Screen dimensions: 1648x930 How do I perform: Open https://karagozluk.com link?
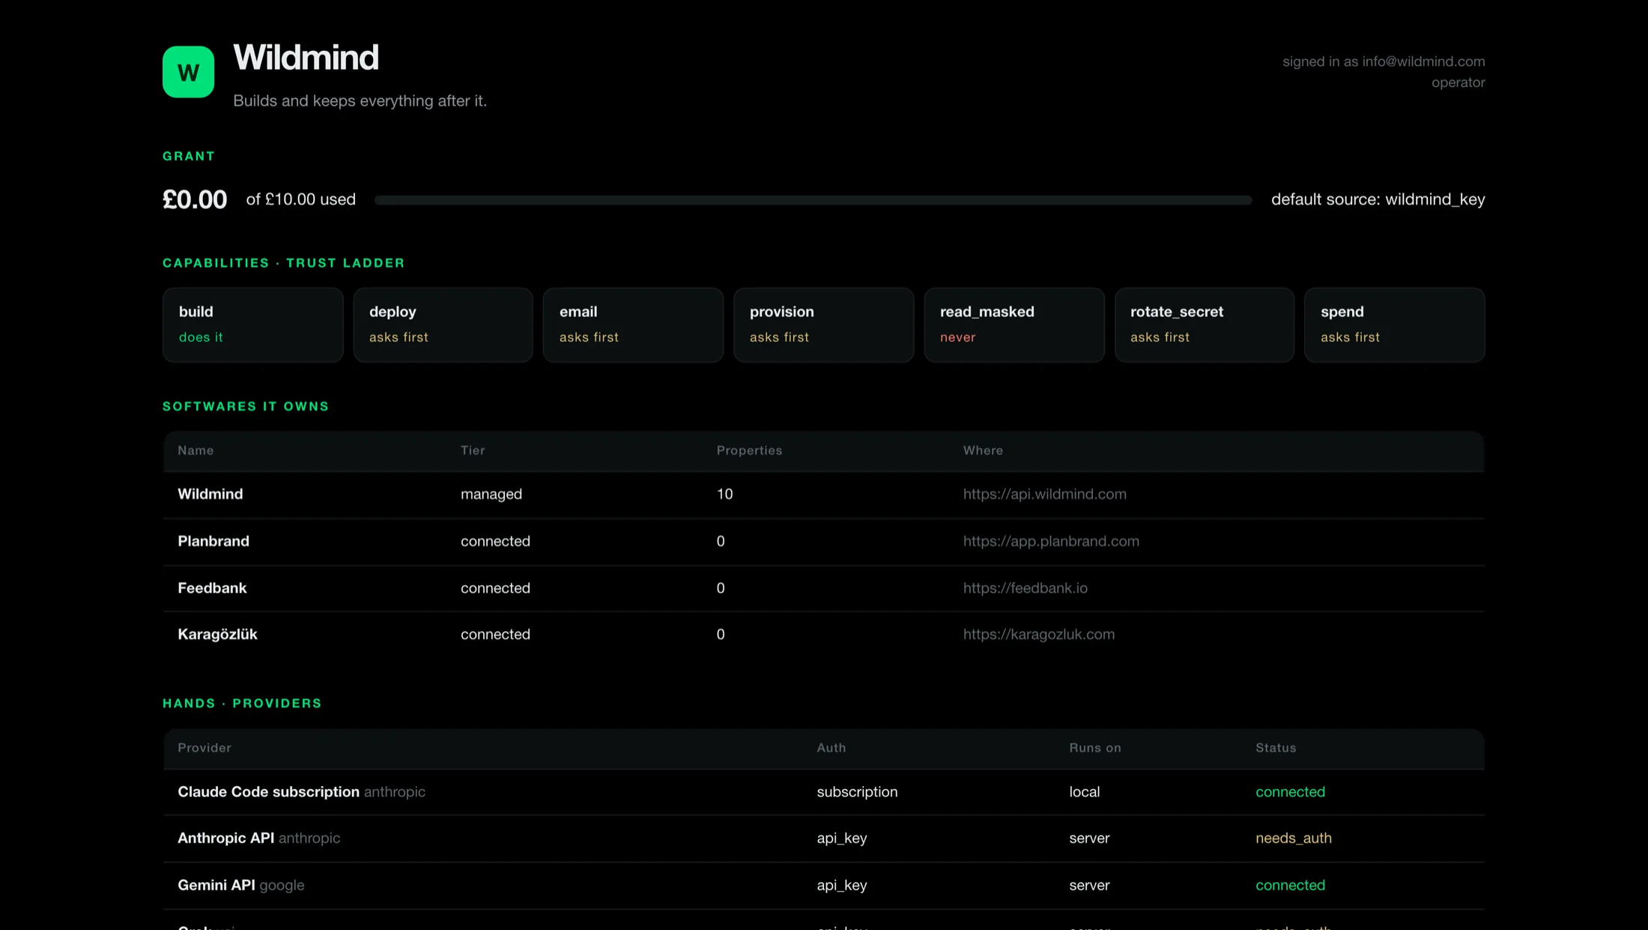[1038, 635]
